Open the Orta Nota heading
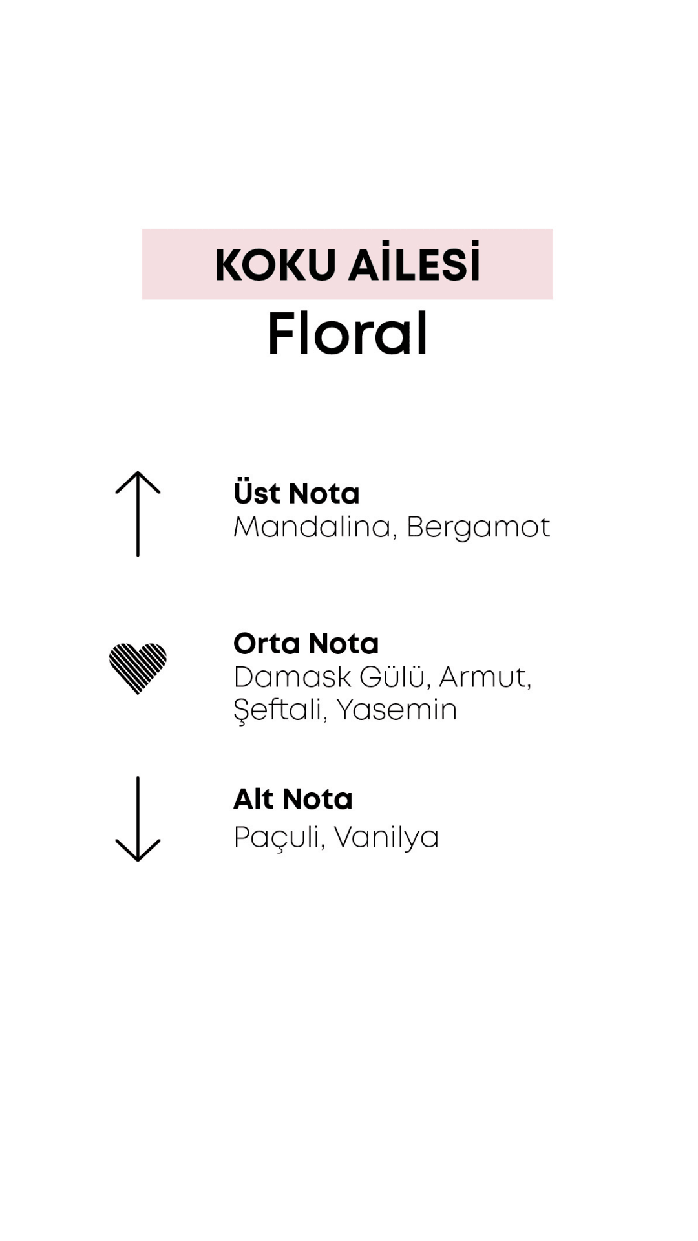This screenshot has width=698, height=1241. point(306,643)
